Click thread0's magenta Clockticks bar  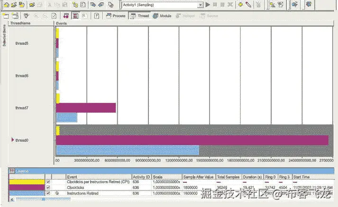point(192,140)
